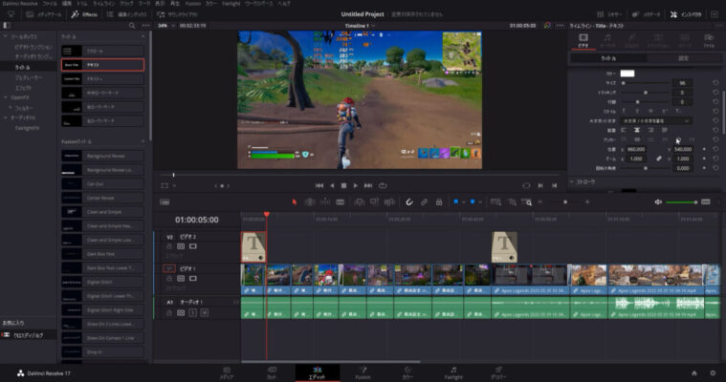
Task: Click the center text alignment icon
Action: 637,130
